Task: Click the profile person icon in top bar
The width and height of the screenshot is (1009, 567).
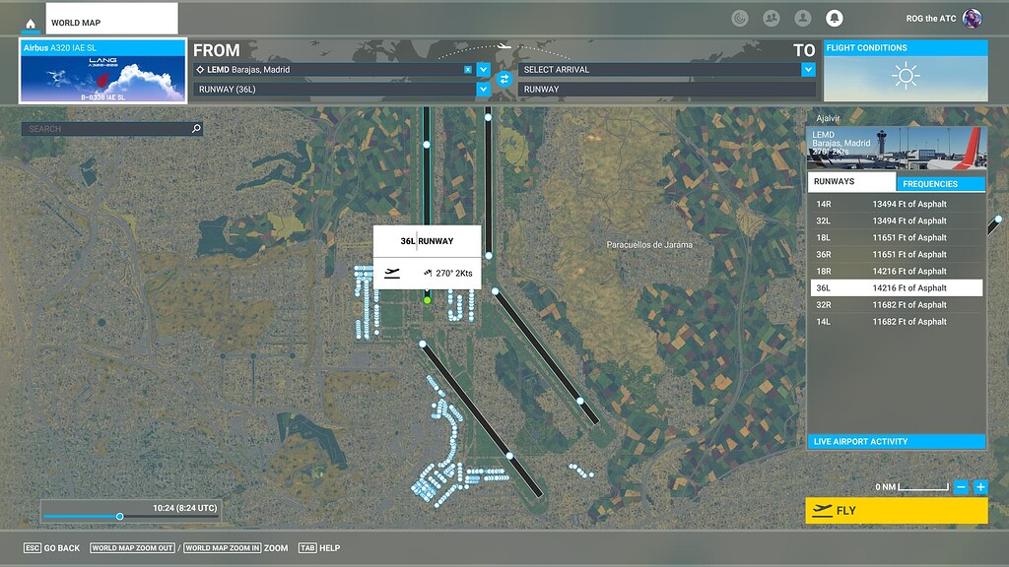Action: [x=803, y=18]
